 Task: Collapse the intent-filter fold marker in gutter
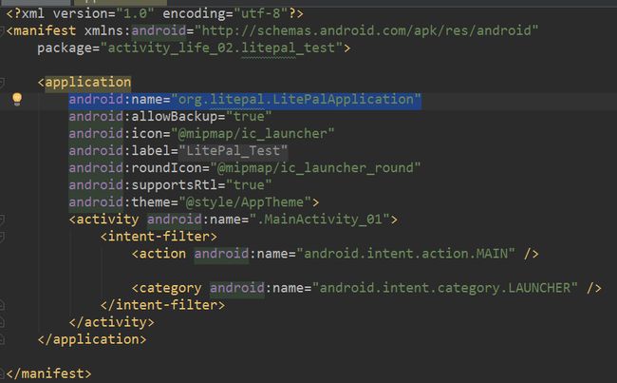[2, 237]
